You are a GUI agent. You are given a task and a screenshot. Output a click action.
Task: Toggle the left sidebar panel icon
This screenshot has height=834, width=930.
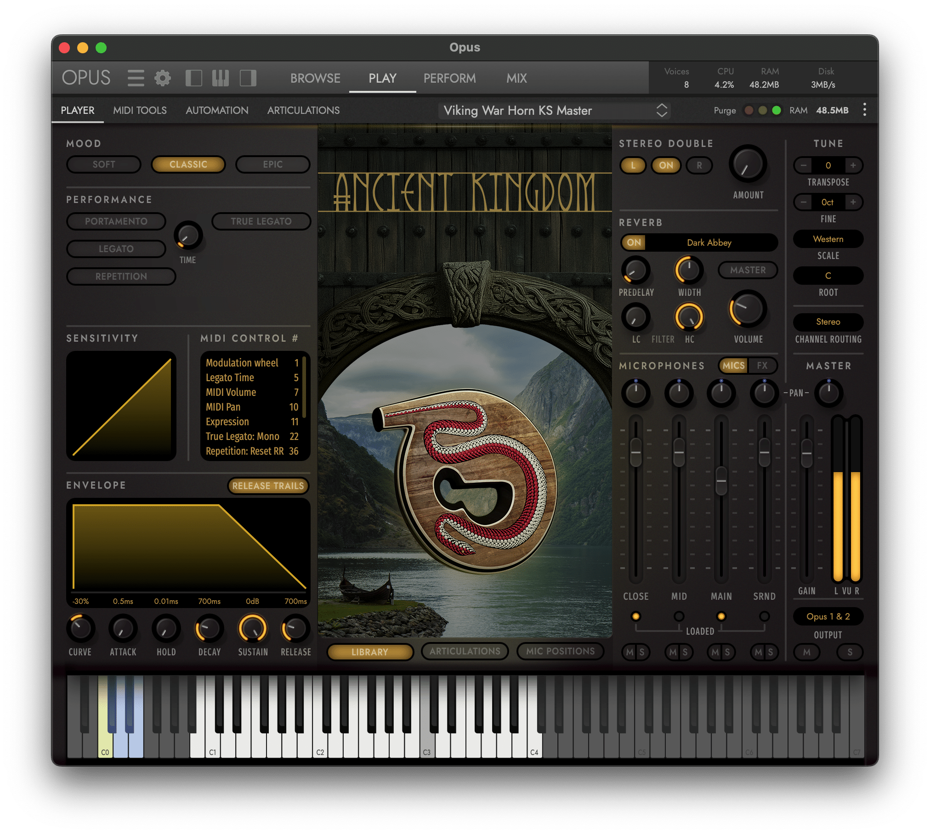pyautogui.click(x=193, y=78)
